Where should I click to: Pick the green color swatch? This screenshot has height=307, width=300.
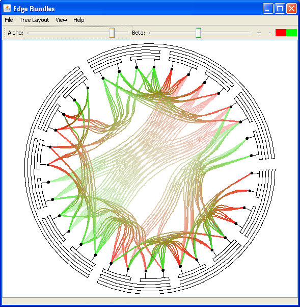pyautogui.click(x=291, y=33)
